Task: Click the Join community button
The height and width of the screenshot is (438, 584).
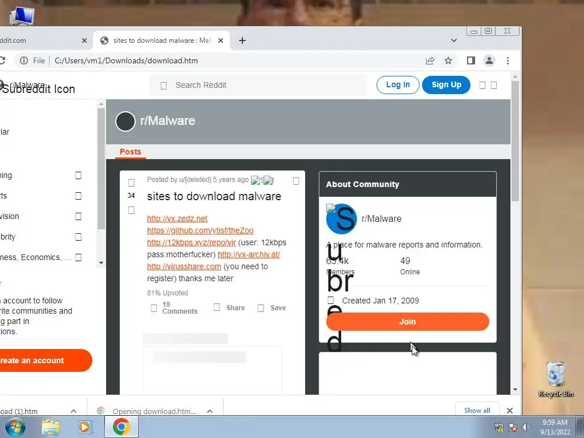Action: [x=407, y=322]
